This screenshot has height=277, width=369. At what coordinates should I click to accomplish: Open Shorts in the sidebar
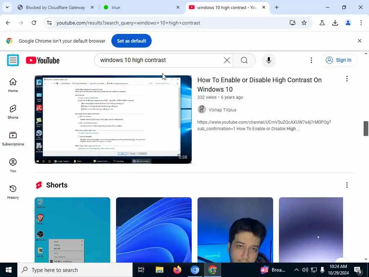tap(13, 112)
